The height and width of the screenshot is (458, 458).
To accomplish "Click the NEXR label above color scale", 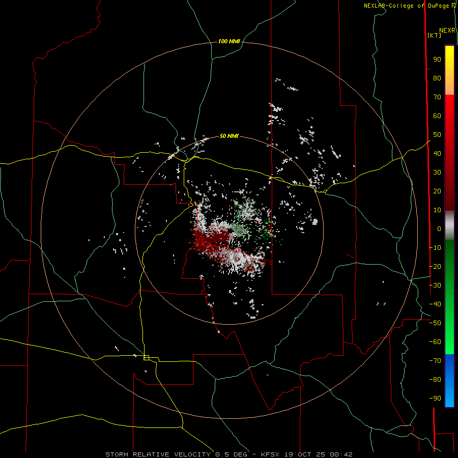I will click(447, 31).
